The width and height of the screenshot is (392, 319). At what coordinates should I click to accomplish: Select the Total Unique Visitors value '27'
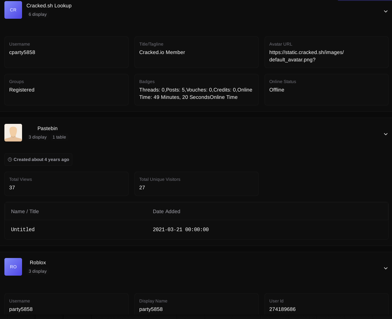click(x=142, y=187)
